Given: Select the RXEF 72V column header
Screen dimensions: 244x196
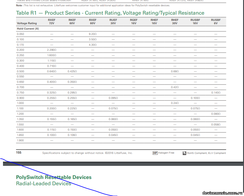Looking at the screenshot, I should coord(51,22).
